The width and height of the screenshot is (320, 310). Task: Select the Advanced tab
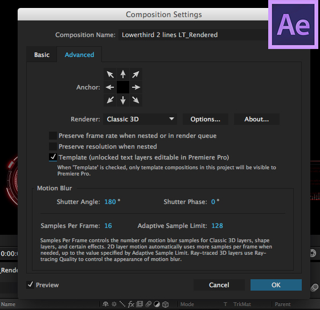(79, 55)
